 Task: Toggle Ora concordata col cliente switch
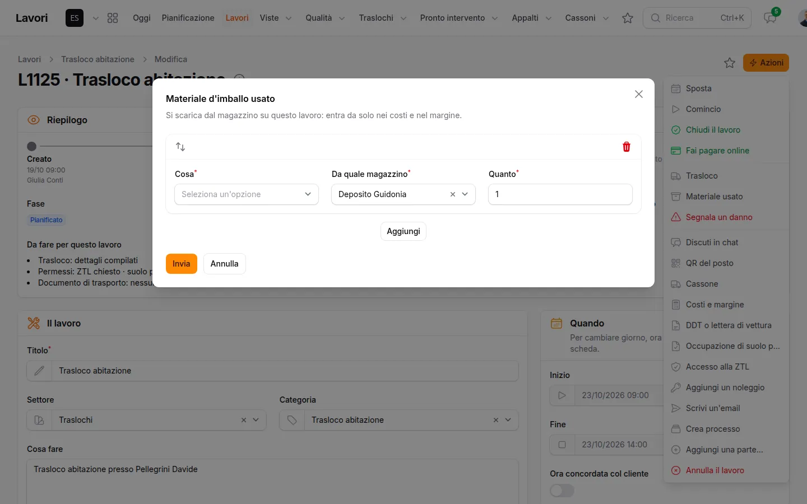point(562,491)
